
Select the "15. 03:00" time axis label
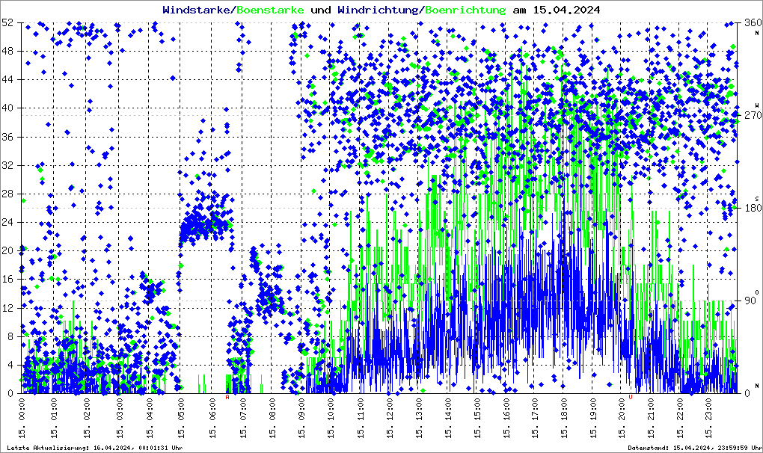coord(119,418)
